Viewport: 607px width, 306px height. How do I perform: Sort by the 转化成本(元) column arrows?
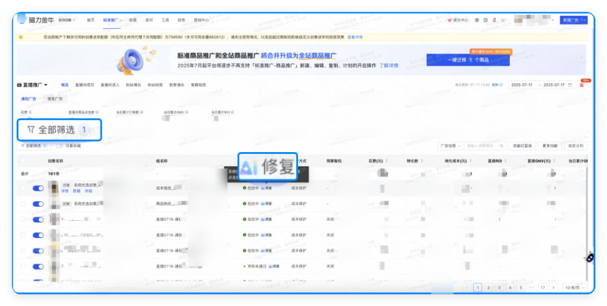pos(471,161)
